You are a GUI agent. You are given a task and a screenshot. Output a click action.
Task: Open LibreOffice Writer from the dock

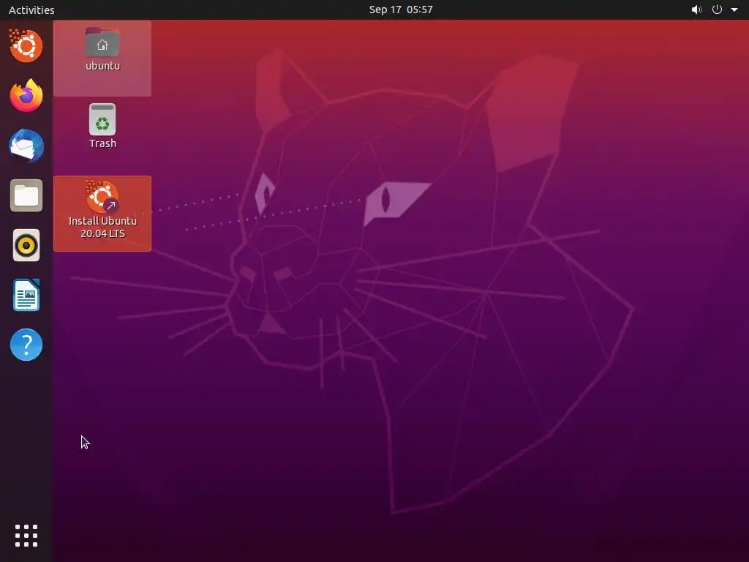[26, 295]
